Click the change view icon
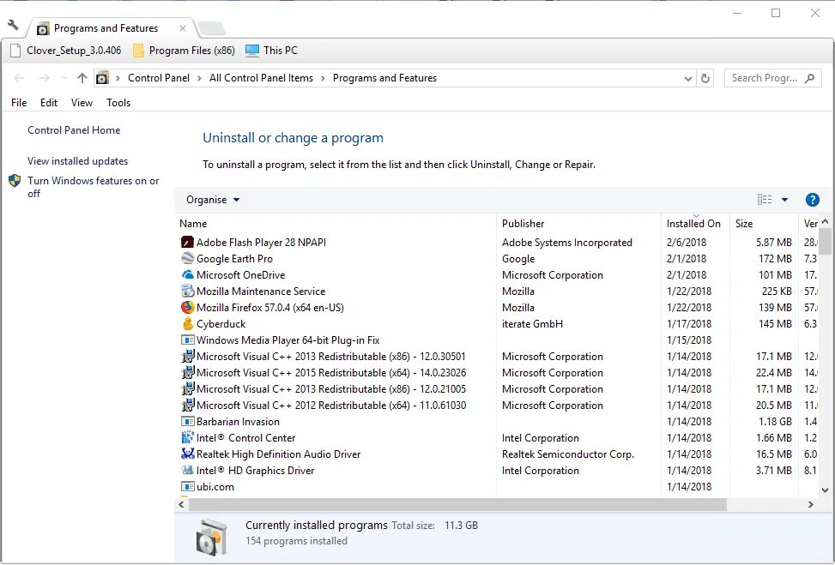This screenshot has height=565, width=835. (x=765, y=200)
